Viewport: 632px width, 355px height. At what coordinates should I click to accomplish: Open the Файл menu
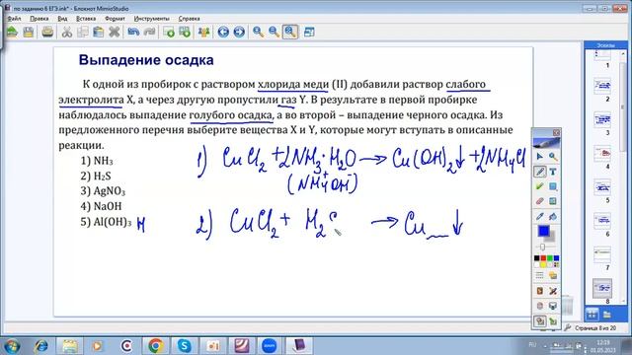point(14,19)
